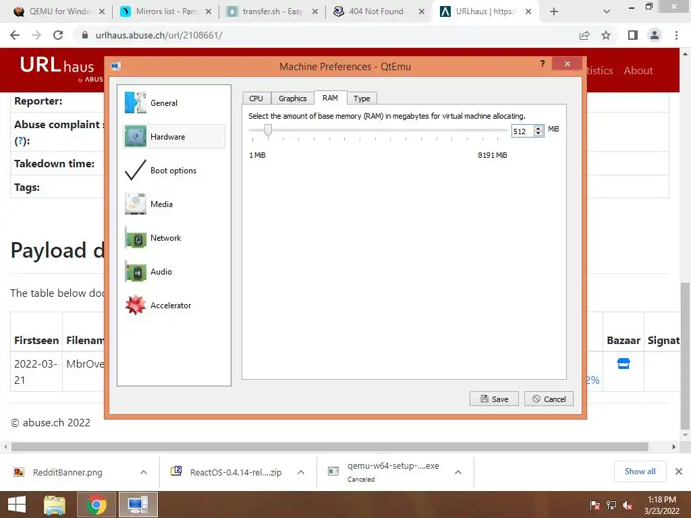Click the RAM memory slider handle
The width and height of the screenshot is (691, 518).
tap(267, 130)
